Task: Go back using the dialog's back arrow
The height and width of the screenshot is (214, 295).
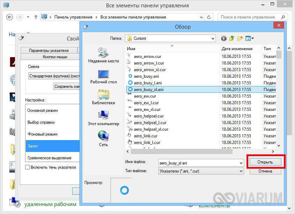Action: [x=224, y=38]
